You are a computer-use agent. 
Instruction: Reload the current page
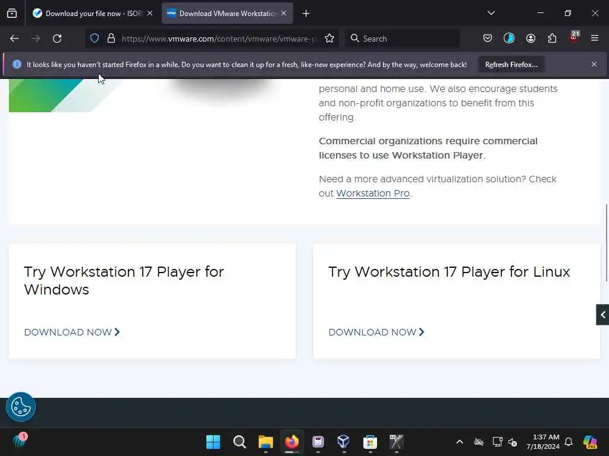pyautogui.click(x=57, y=39)
